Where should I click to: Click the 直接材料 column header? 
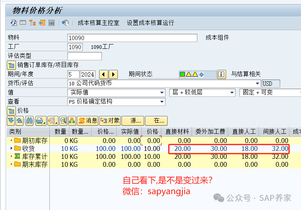click(x=176, y=131)
